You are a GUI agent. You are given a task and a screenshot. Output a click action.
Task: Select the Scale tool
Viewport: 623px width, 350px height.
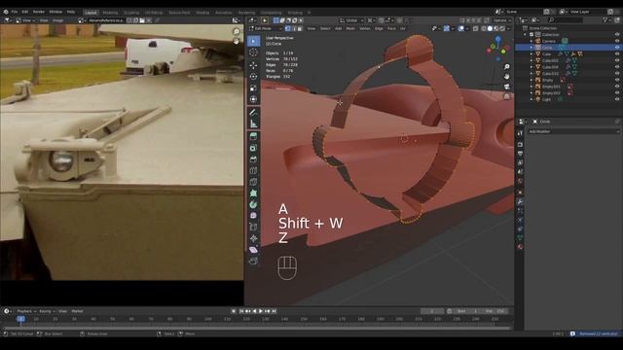pyautogui.click(x=253, y=88)
